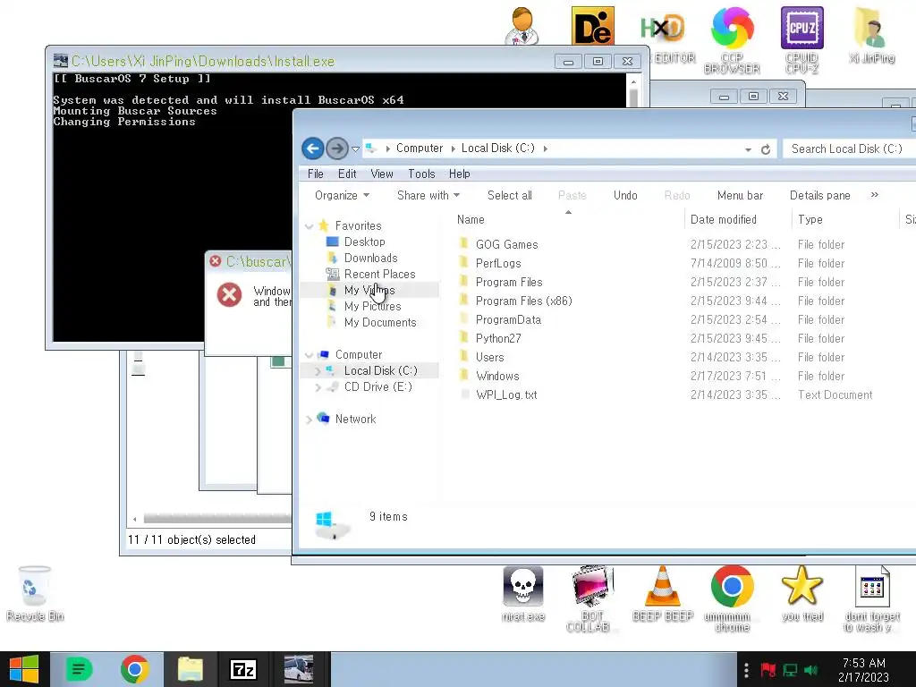Select Network in navigation pane
The image size is (916, 687).
point(355,419)
